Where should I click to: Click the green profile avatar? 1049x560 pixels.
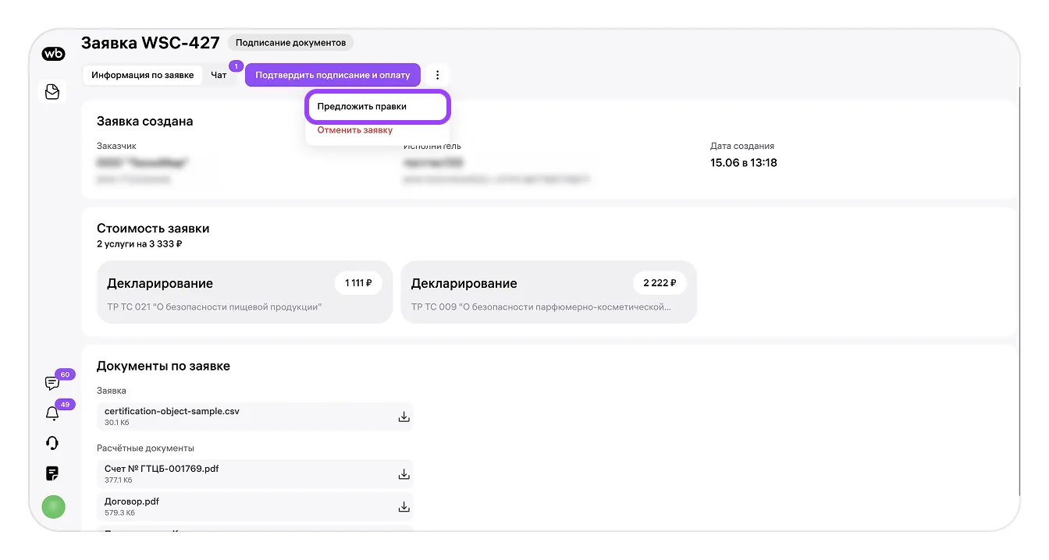pyautogui.click(x=53, y=507)
